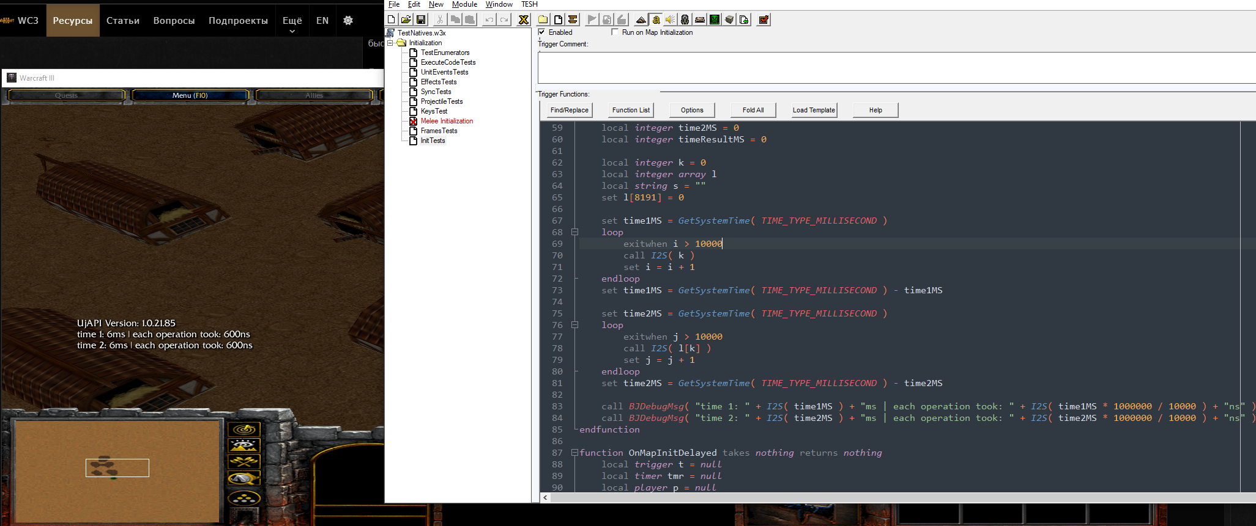This screenshot has width=1256, height=526.
Task: Click the Fold All button
Action: click(x=753, y=110)
